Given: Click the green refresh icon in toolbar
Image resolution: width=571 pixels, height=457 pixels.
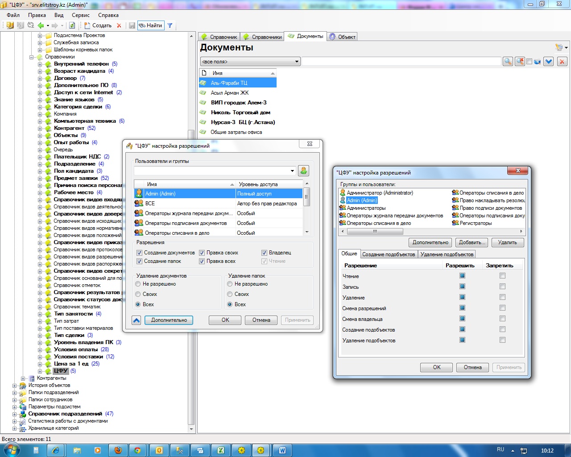Looking at the screenshot, I should [x=72, y=25].
